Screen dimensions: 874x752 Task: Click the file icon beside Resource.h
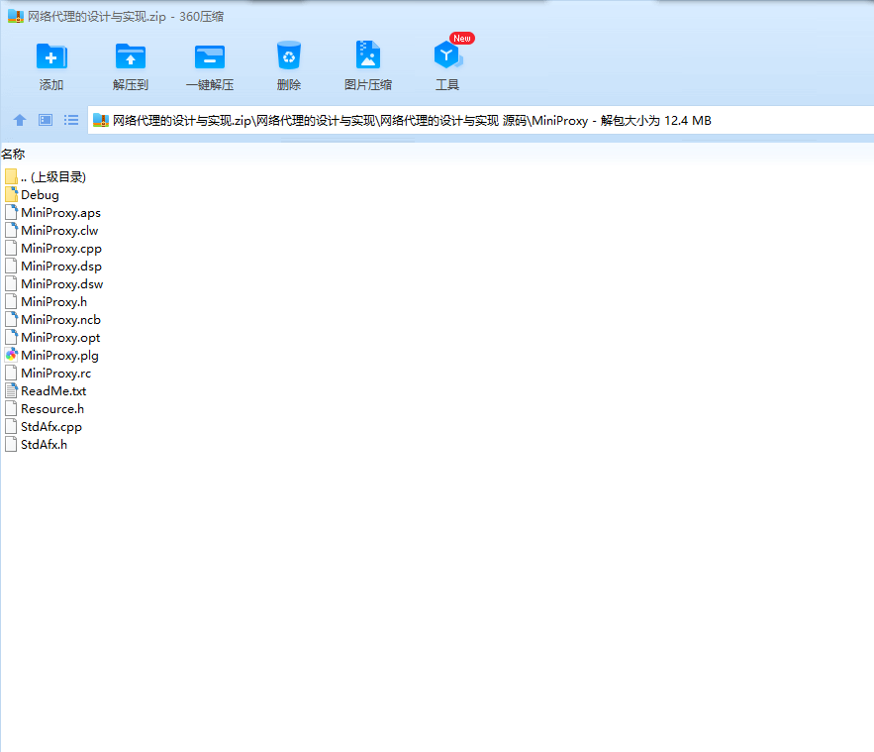coord(11,409)
